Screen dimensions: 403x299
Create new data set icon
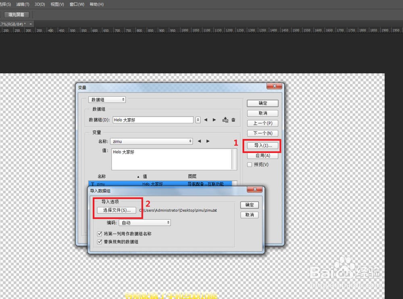pyautogui.click(x=225, y=120)
